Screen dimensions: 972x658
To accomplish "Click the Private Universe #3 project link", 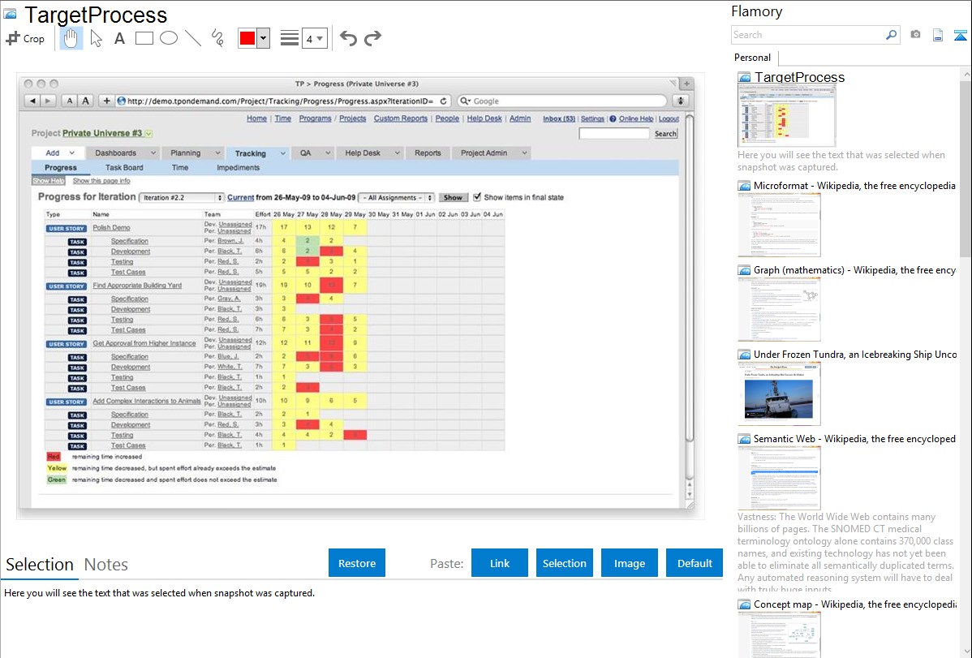I will [x=102, y=133].
